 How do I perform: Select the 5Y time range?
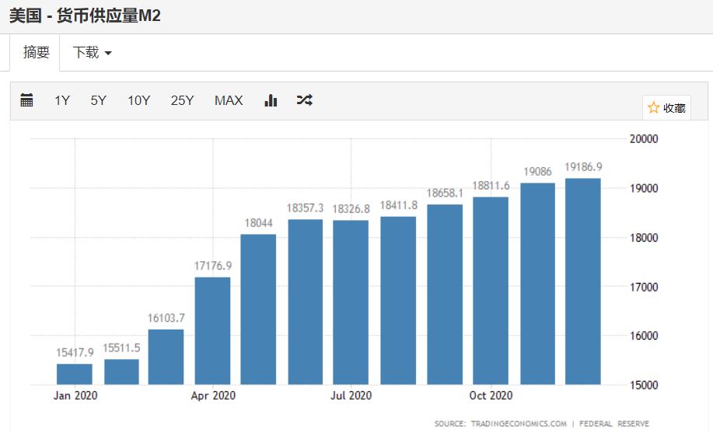point(98,100)
